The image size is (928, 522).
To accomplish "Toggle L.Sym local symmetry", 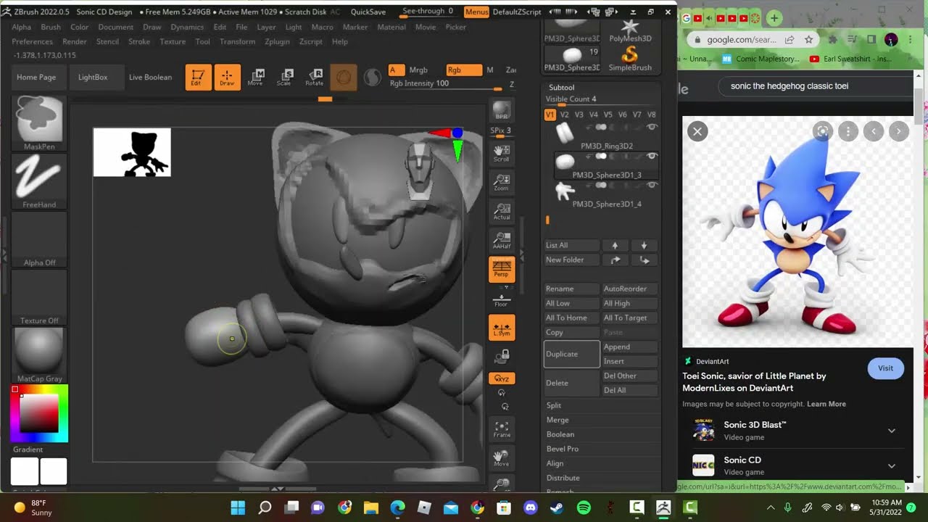I will click(x=501, y=327).
